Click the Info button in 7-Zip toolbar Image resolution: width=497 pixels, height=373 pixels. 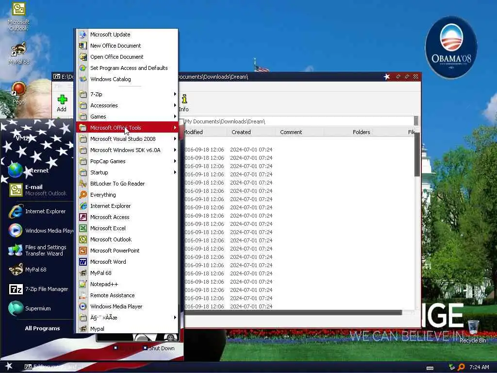click(184, 103)
